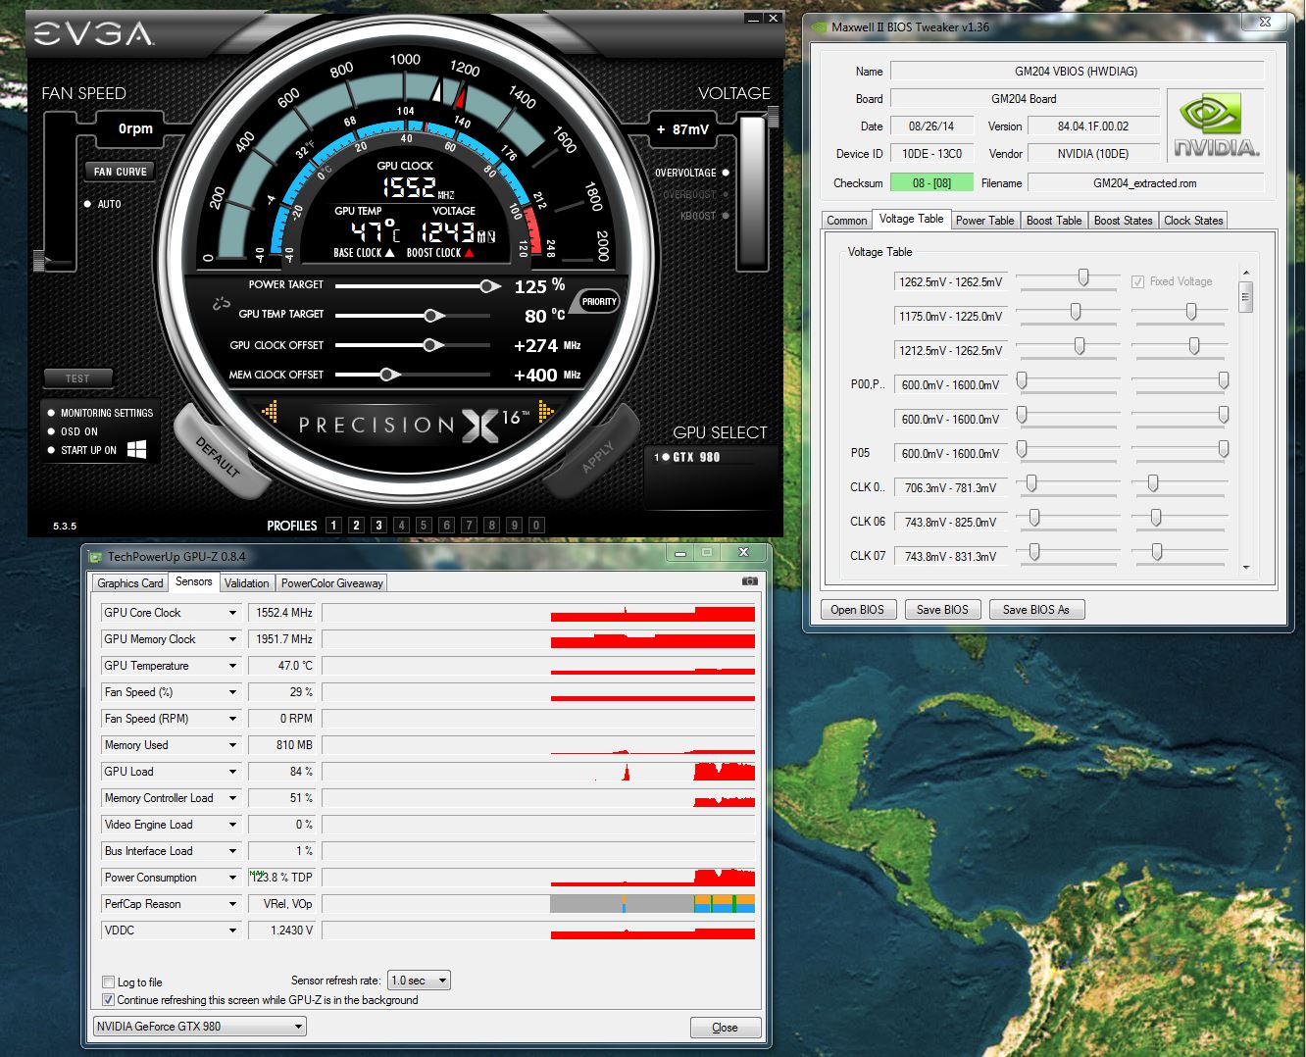
Task: Open the Power Consumption sensor dropdown
Action: click(232, 878)
